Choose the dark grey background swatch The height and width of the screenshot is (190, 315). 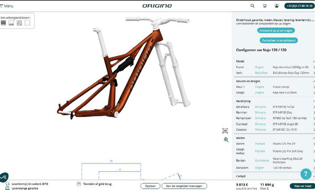click(x=3, y=23)
